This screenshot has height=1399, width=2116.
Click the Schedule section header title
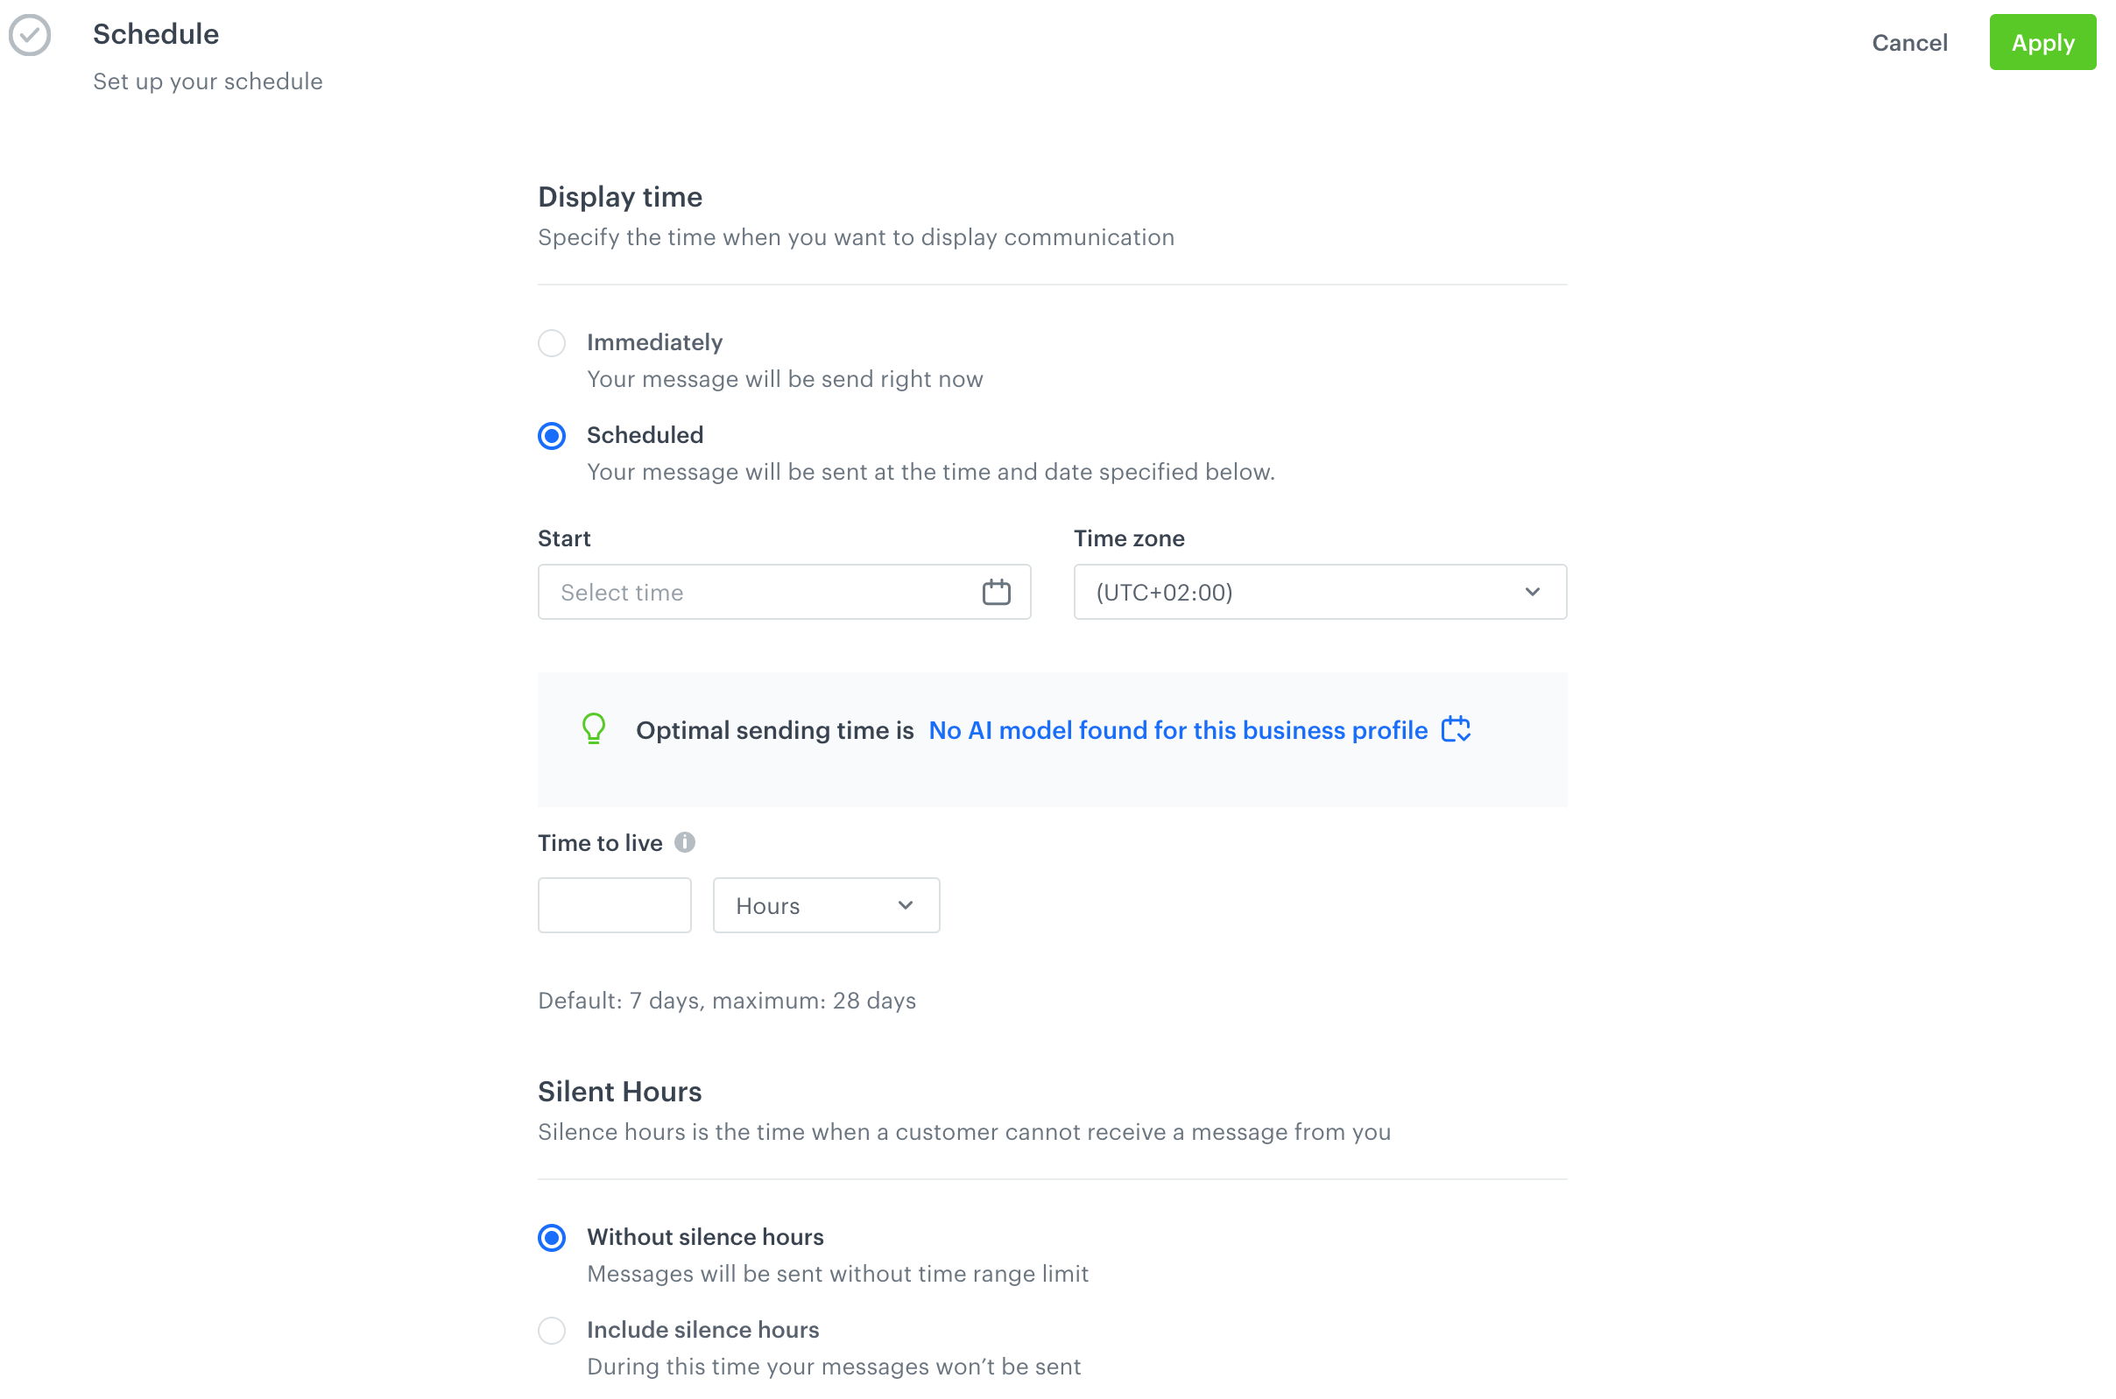pyautogui.click(x=156, y=34)
